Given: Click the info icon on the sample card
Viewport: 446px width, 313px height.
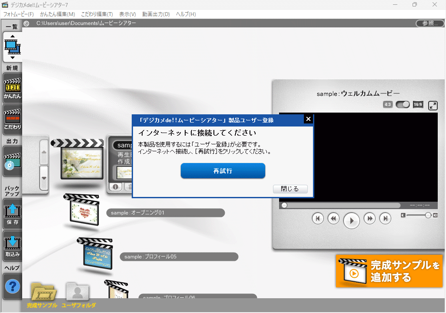Looking at the screenshot, I should [116, 187].
